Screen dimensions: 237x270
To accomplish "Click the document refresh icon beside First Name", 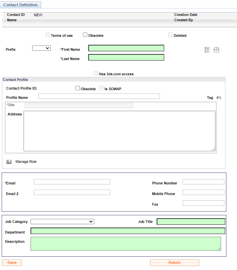I will point(207,50).
